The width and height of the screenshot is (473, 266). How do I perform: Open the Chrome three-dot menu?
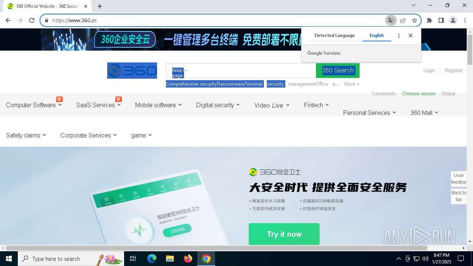tap(465, 20)
